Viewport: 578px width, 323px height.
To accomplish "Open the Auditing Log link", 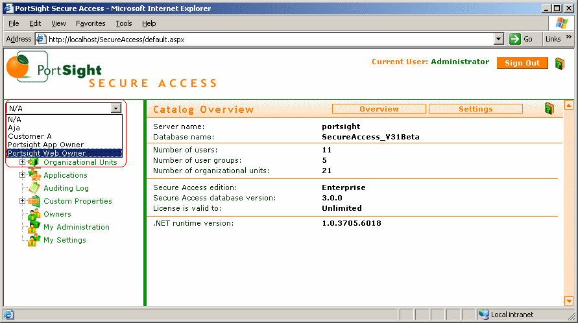I will (x=66, y=188).
